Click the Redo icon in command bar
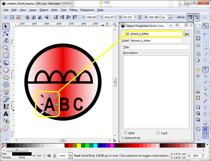The width and height of the screenshot is (211, 161). pos(198,76)
